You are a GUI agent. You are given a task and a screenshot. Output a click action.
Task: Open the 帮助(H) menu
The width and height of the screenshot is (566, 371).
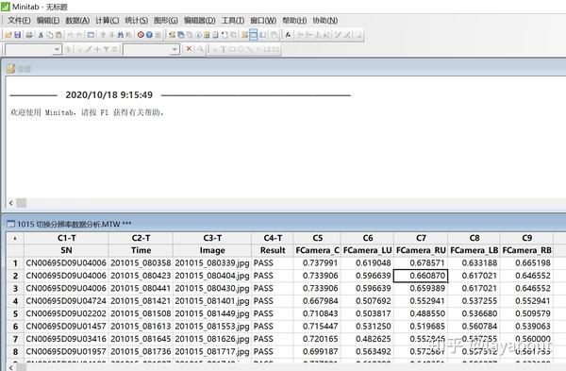[x=294, y=21]
